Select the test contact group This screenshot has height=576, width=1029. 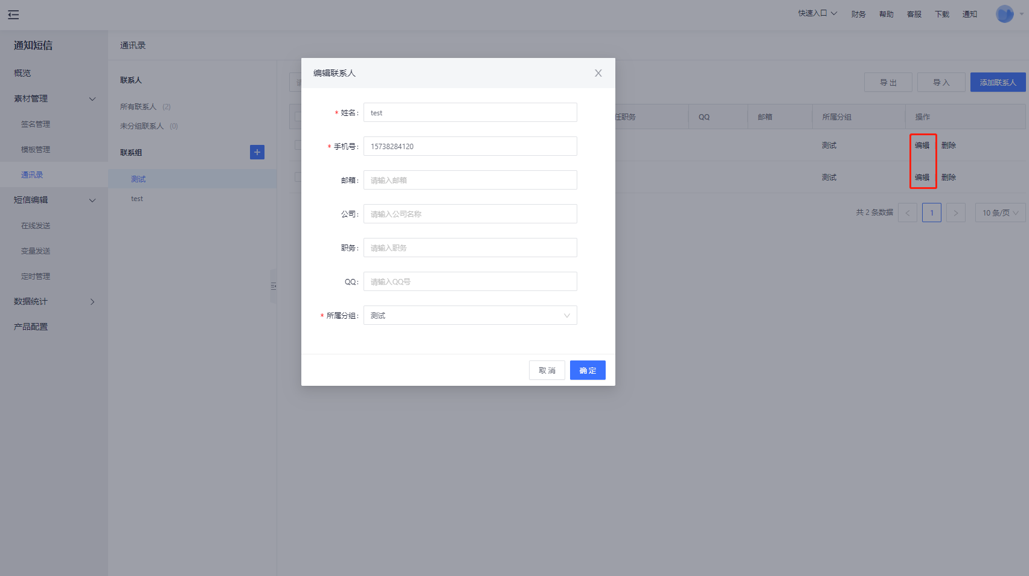(137, 199)
